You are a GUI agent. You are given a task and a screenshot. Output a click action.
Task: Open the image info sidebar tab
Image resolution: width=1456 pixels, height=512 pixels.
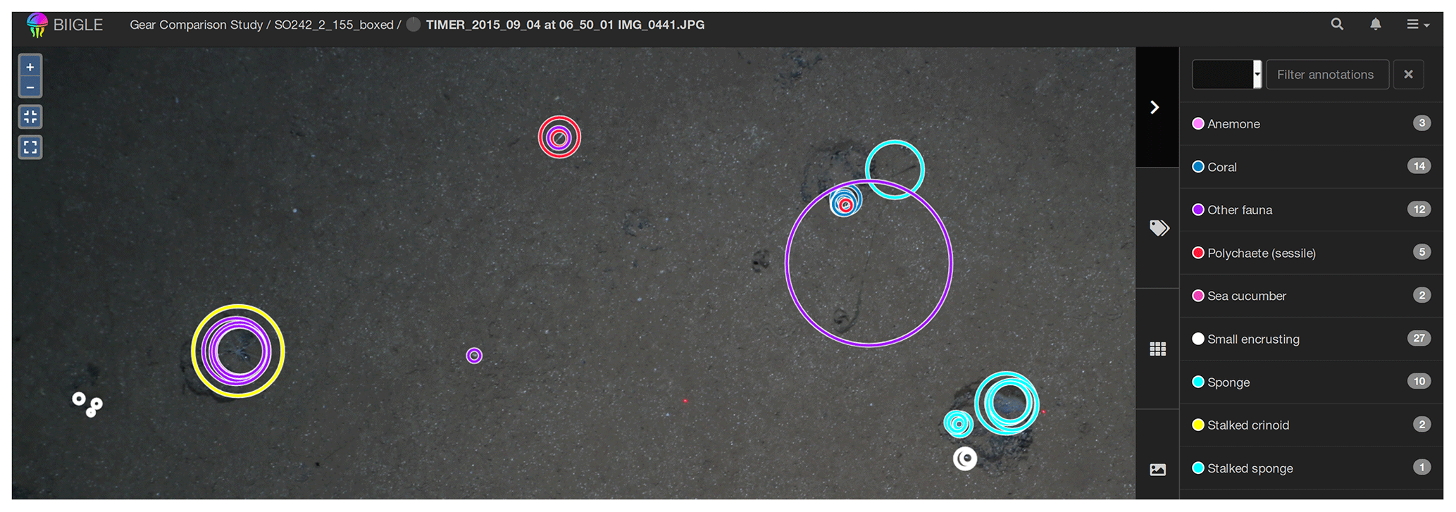click(1158, 470)
